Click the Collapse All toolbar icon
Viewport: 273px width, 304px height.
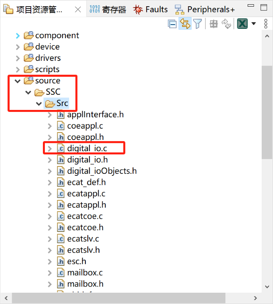point(172,24)
